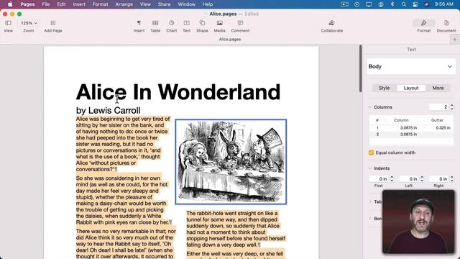Click the Bluetooth icon in menu bar

(392, 4)
